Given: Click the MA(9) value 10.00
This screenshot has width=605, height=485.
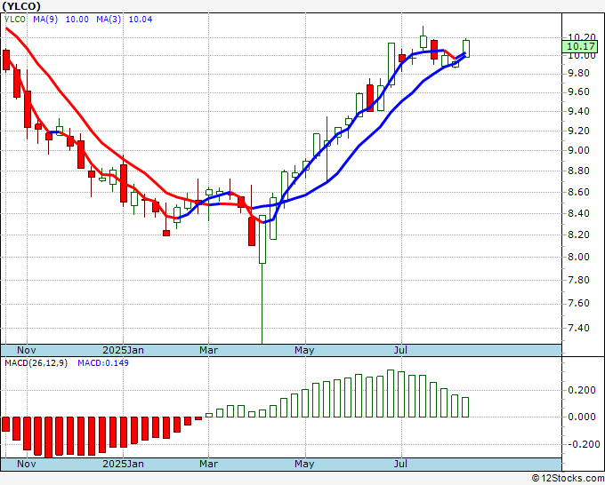Looking at the screenshot, I should [77, 20].
